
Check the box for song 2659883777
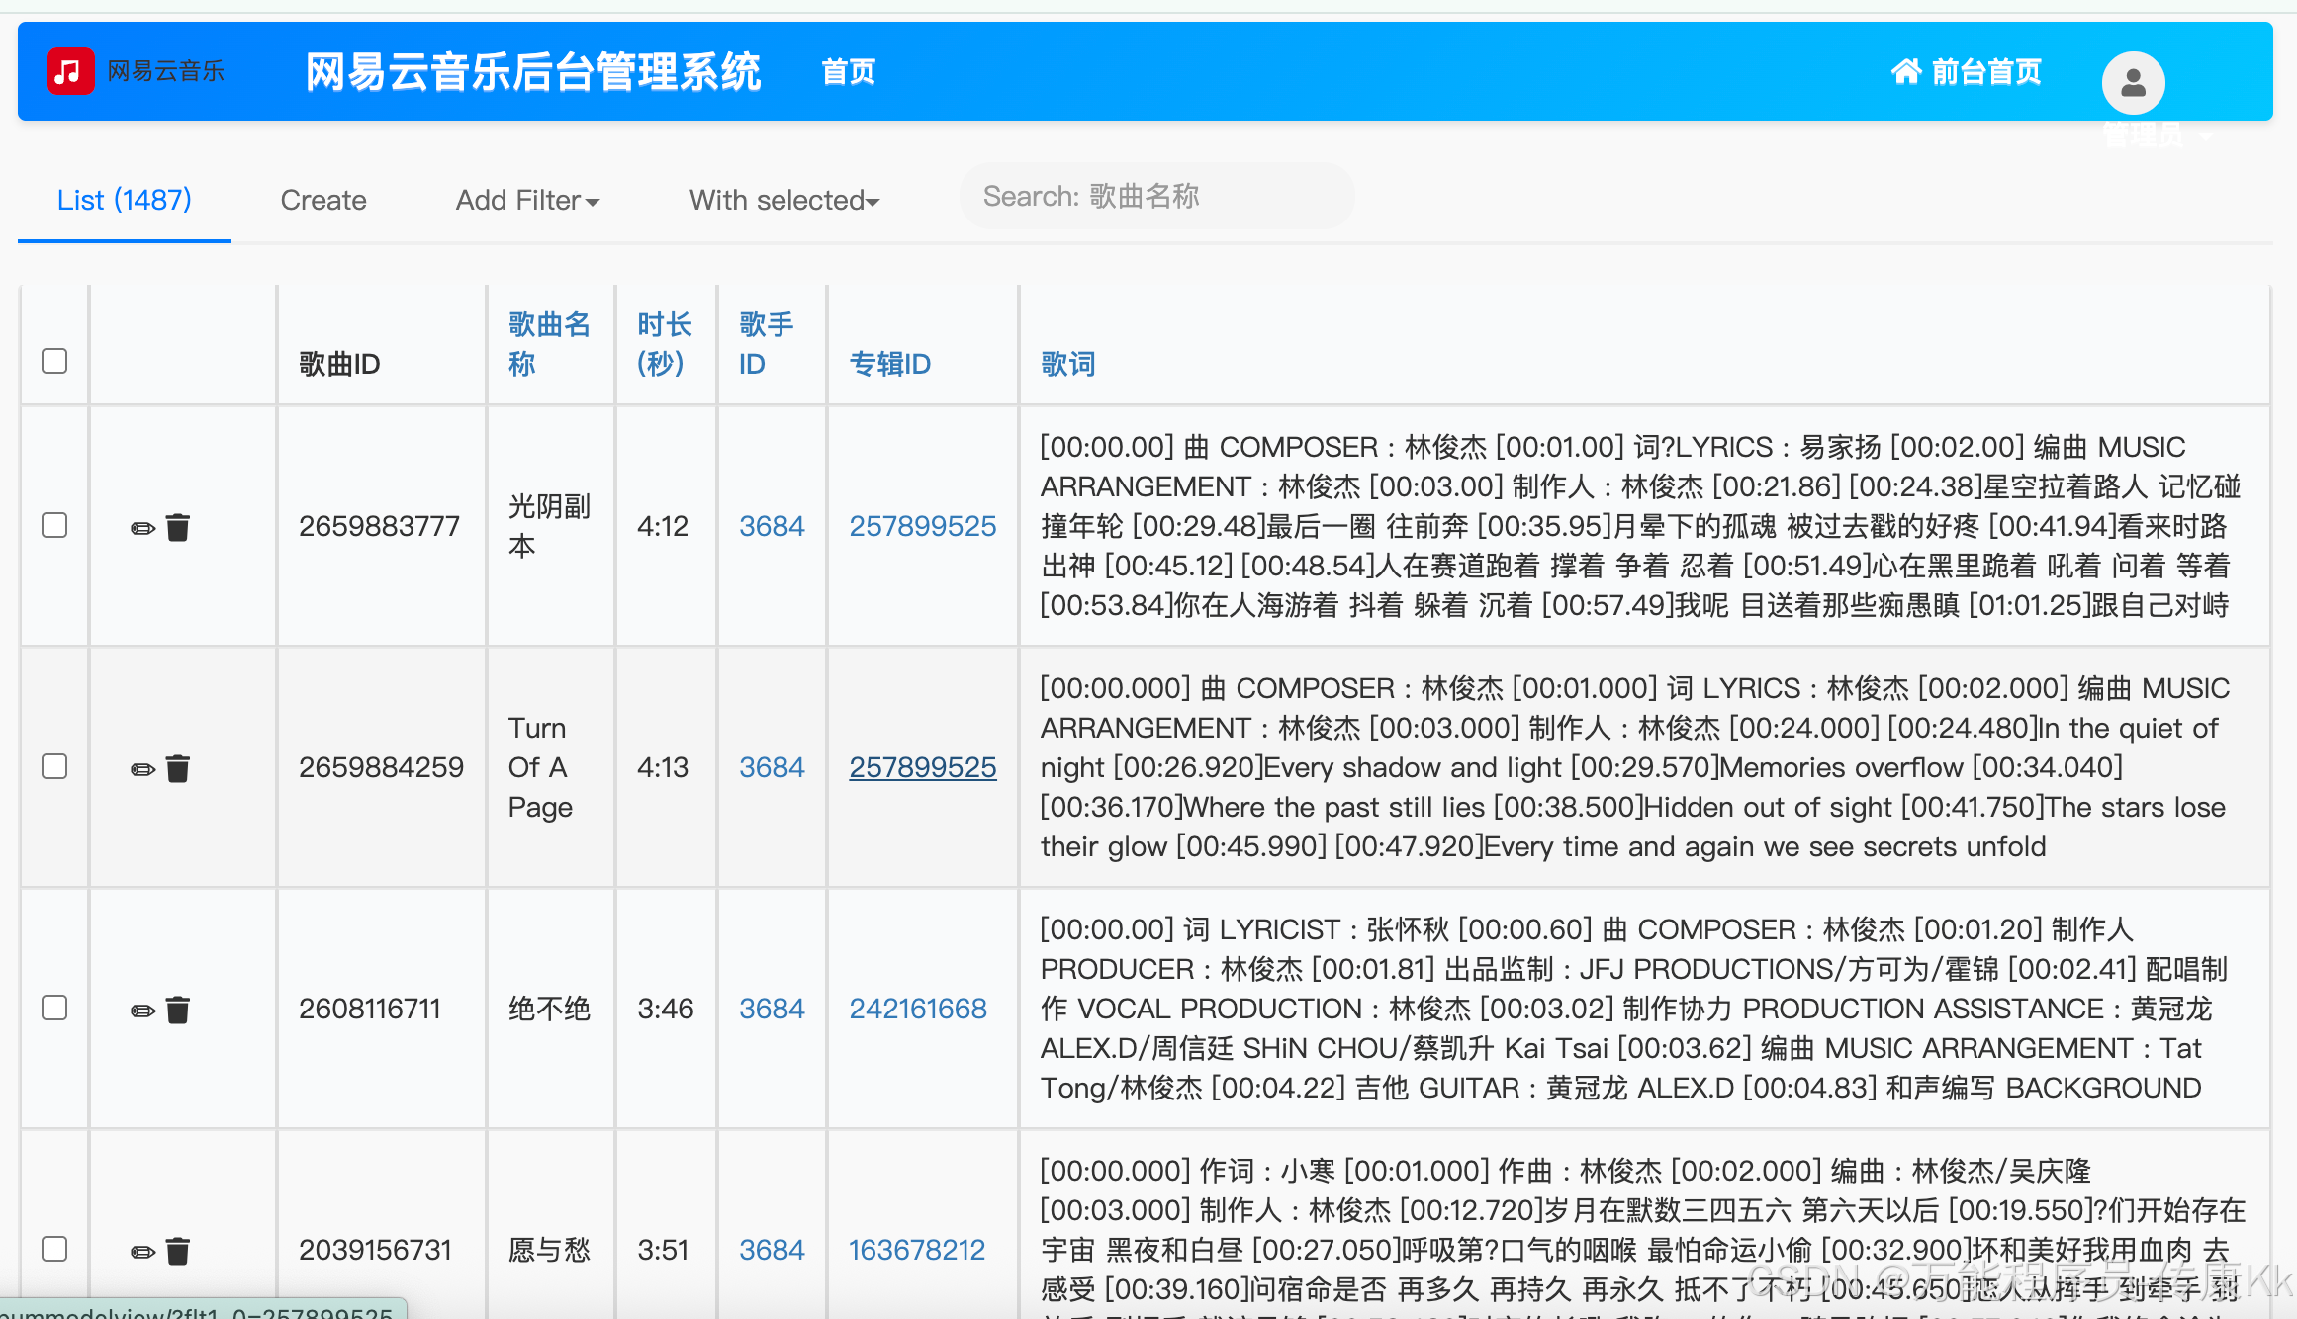[54, 525]
